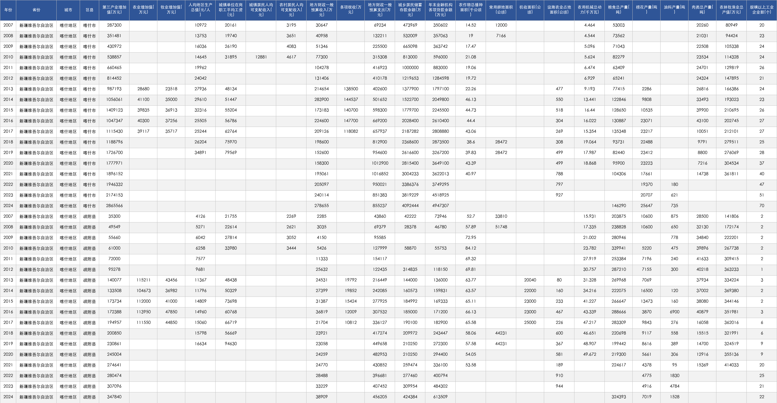Click the 138500 tax revenue cell
The height and width of the screenshot is (403, 777).
click(351, 89)
